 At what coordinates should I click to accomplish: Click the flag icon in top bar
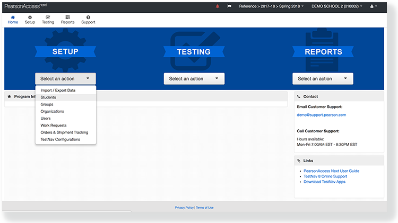(229, 6)
